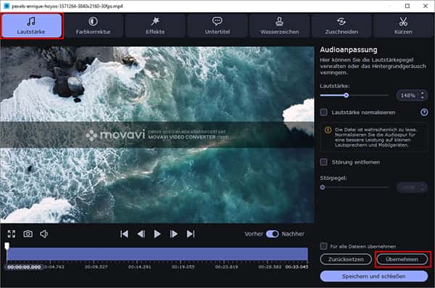Click the Störpegel slider handle
Viewport: 435px width, 288px height.
point(323,187)
